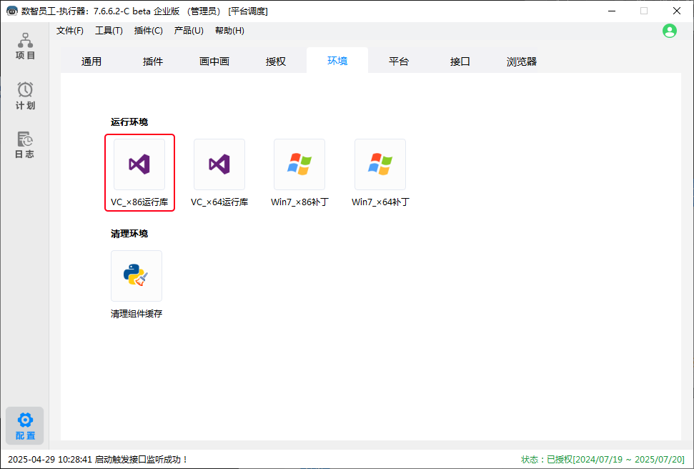This screenshot has width=694, height=469.
Task: Click the 运行环境 section heading
Action: point(129,122)
